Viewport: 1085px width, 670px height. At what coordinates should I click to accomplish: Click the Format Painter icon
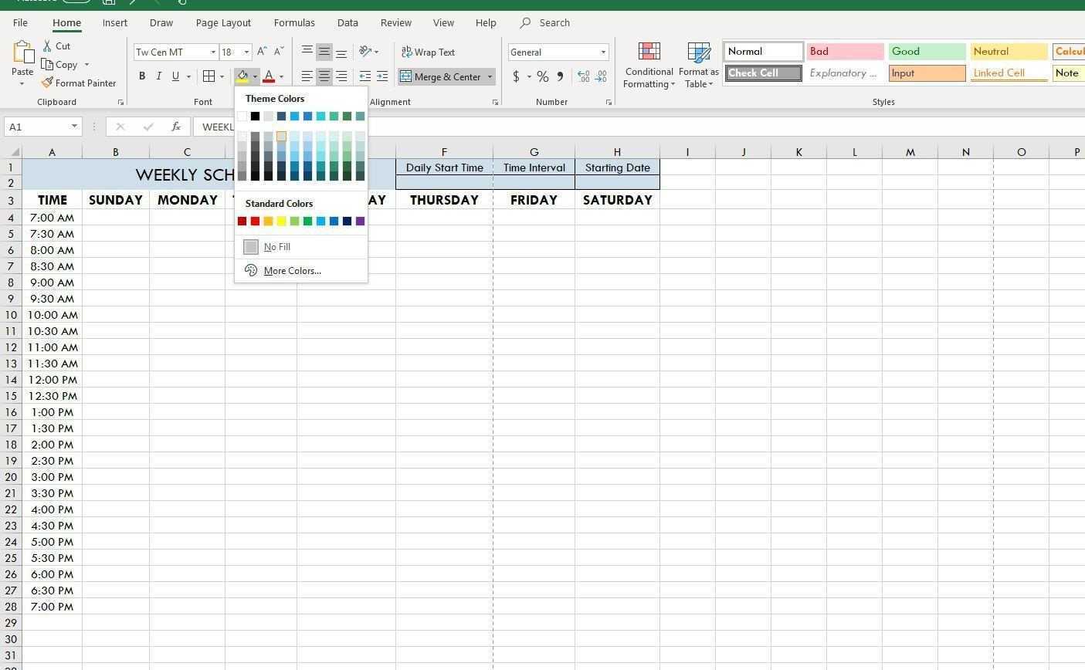coord(48,83)
